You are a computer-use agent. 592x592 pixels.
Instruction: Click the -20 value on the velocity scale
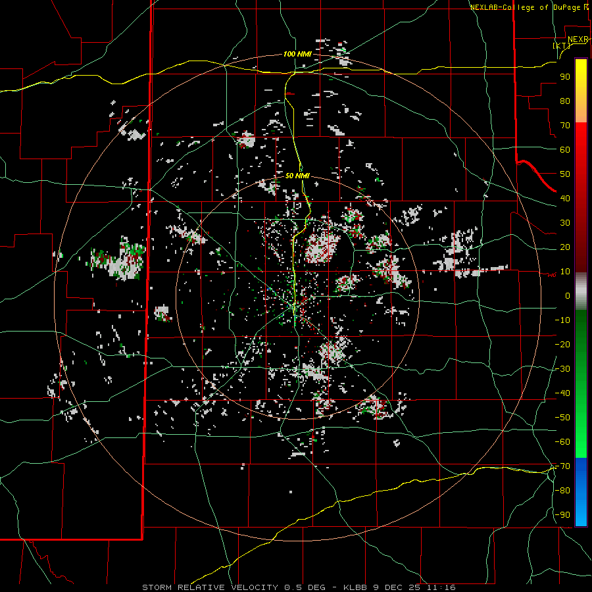(x=562, y=344)
